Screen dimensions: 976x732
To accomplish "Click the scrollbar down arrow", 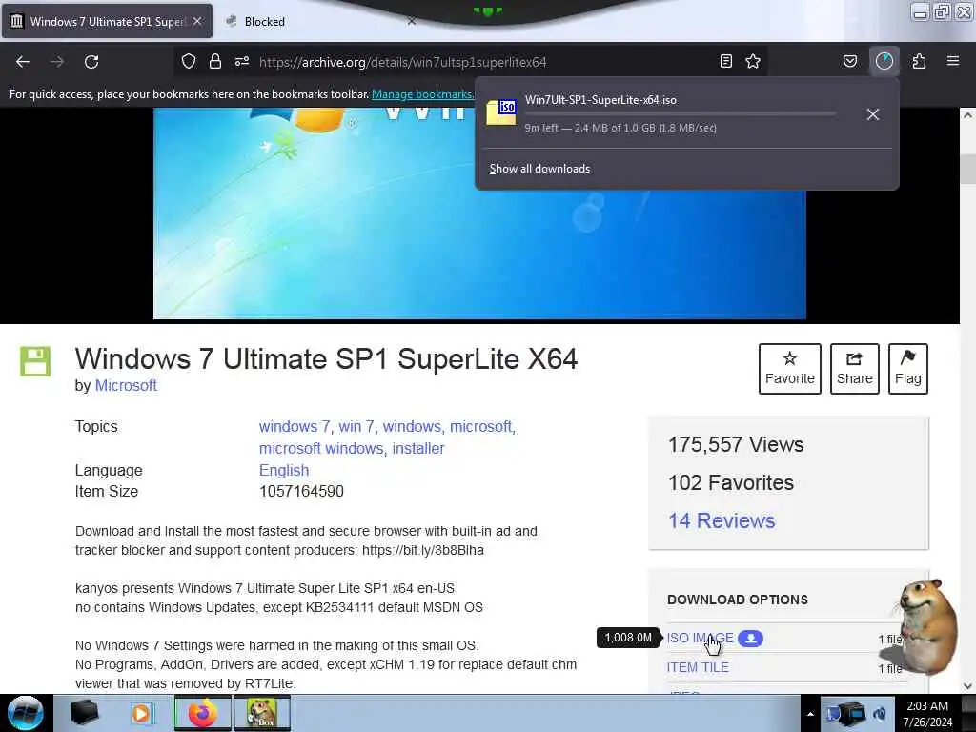I will point(967,686).
